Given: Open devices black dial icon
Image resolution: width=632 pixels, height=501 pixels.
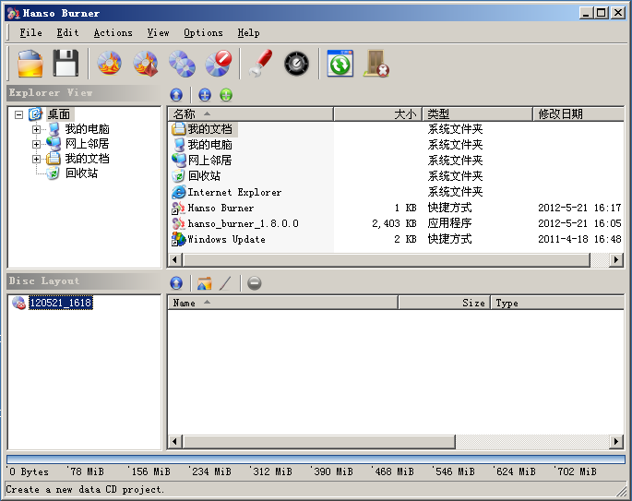Looking at the screenshot, I should coord(296,64).
